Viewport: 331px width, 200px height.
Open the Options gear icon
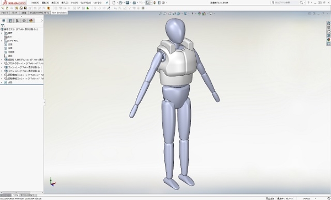pyautogui.click(x=163, y=3)
